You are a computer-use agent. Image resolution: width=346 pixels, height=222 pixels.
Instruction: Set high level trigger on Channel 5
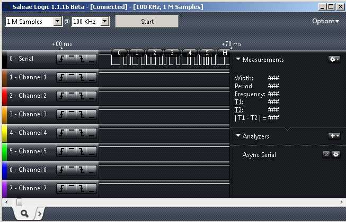coord(72,151)
